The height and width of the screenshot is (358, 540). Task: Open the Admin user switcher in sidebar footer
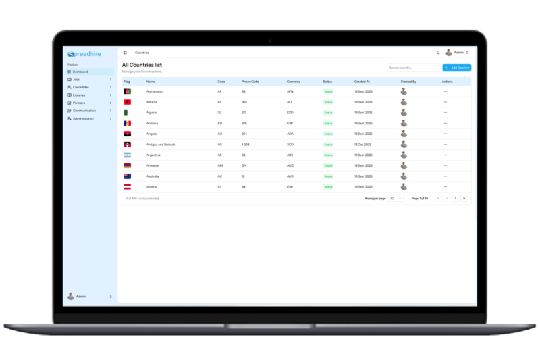click(x=90, y=297)
